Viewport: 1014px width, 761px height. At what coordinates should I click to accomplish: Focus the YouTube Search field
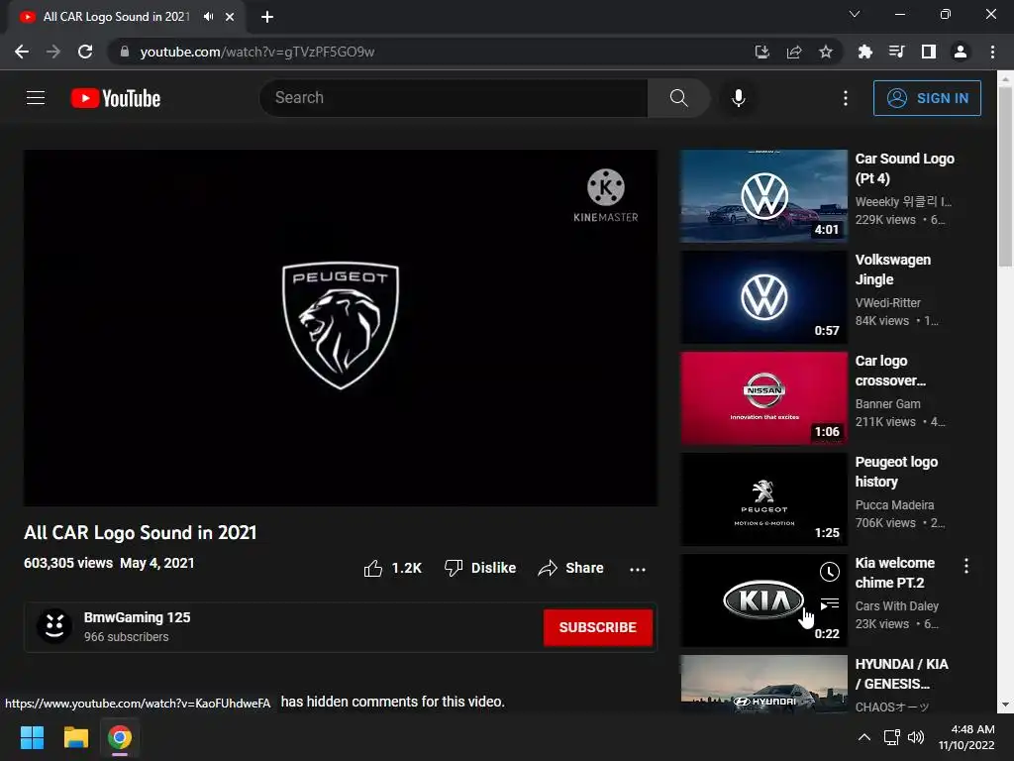tap(454, 98)
